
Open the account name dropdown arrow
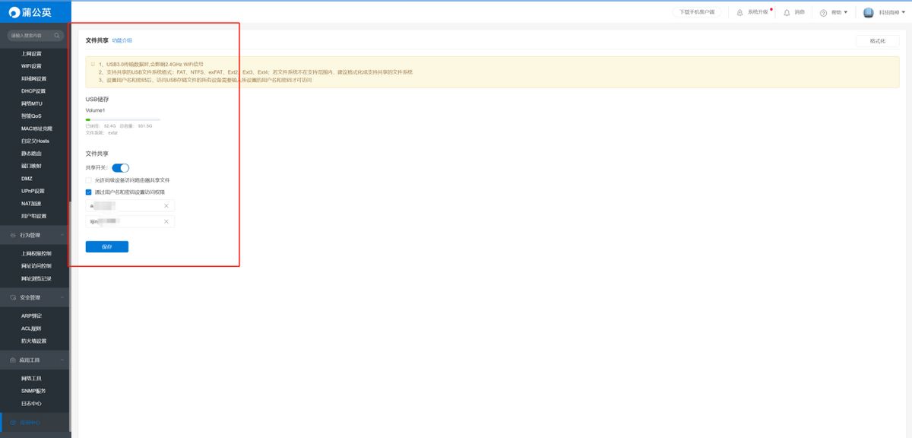click(x=905, y=12)
